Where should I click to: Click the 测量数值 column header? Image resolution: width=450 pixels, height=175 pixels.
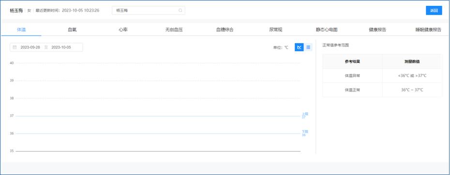click(412, 61)
